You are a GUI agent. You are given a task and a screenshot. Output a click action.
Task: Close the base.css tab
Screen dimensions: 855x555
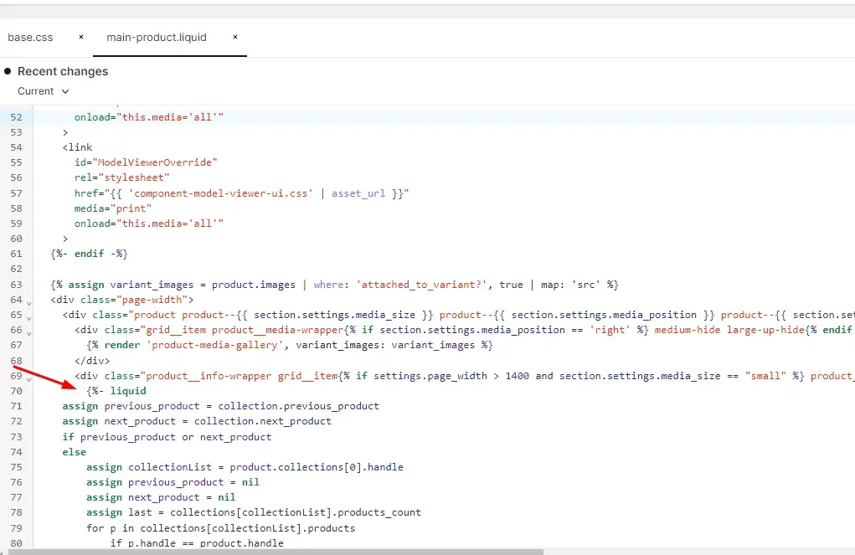(x=81, y=37)
